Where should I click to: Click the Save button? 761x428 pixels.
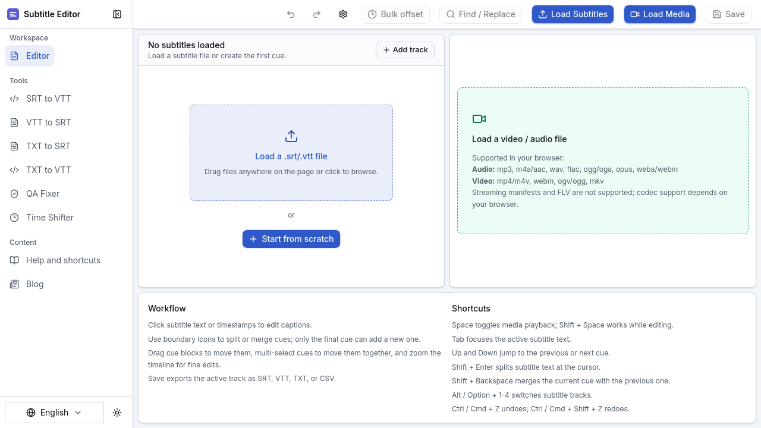(x=728, y=14)
